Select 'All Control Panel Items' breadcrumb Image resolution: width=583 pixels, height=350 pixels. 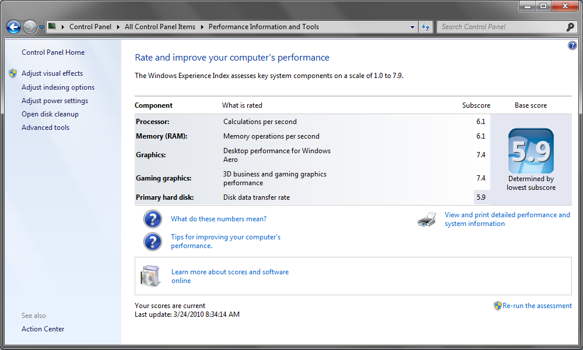(160, 27)
